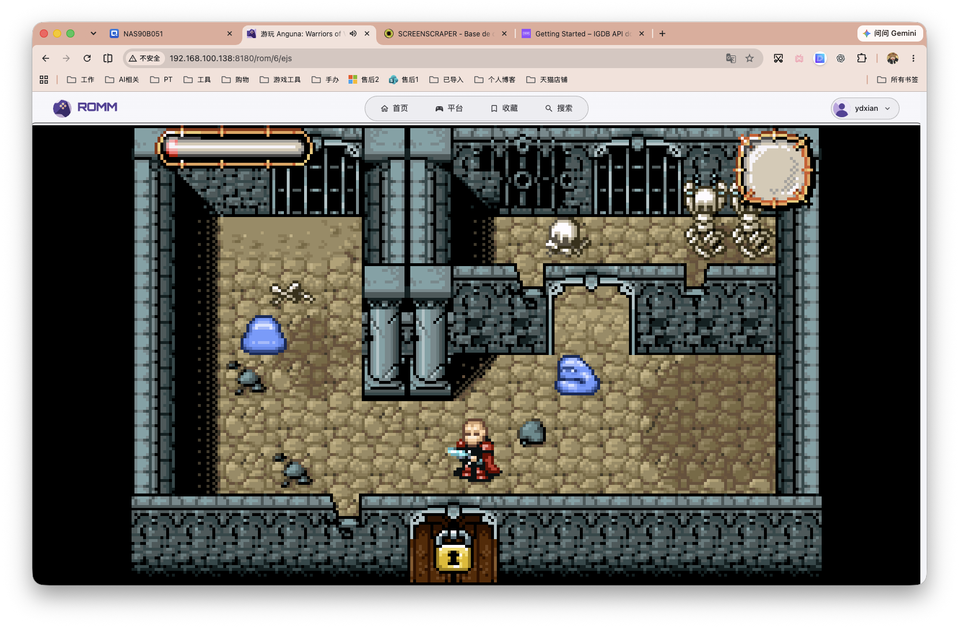This screenshot has height=628, width=959.
Task: Reload the current page
Action: point(87,58)
